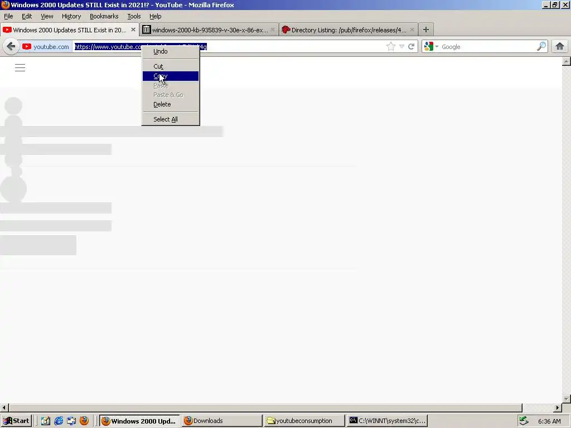This screenshot has height=428, width=571.
Task: Close the windows-2000-kb-935839 tab
Action: tap(272, 30)
